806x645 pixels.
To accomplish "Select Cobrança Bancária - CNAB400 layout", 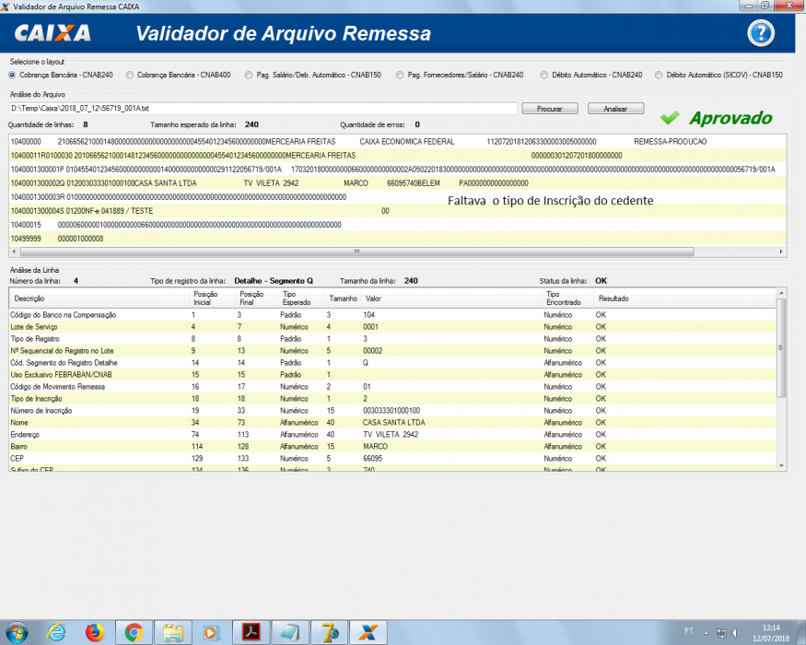I will (x=178, y=75).
